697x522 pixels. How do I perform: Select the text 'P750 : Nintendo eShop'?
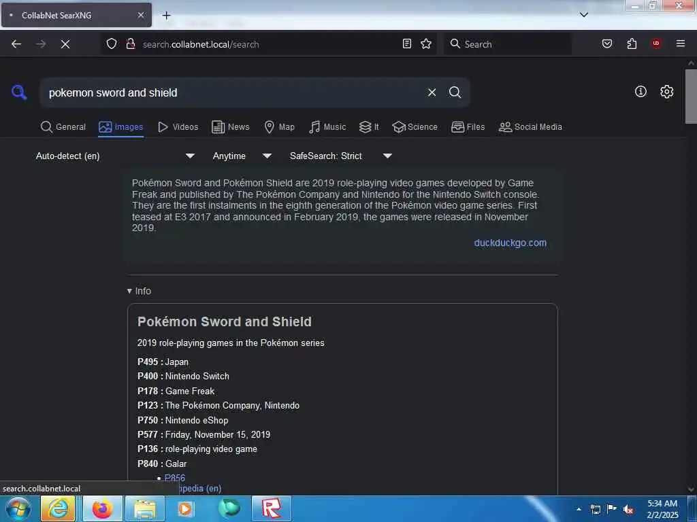[182, 420]
